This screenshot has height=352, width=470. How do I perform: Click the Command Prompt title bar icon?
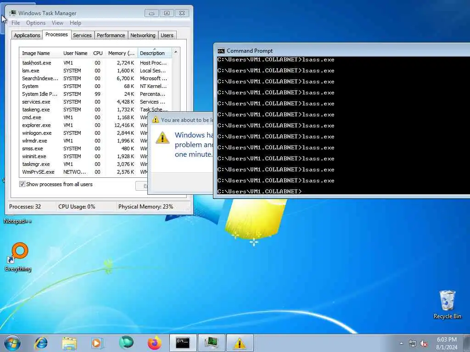[x=221, y=51]
